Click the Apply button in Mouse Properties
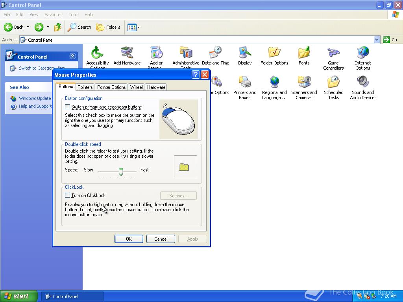 pos(192,239)
